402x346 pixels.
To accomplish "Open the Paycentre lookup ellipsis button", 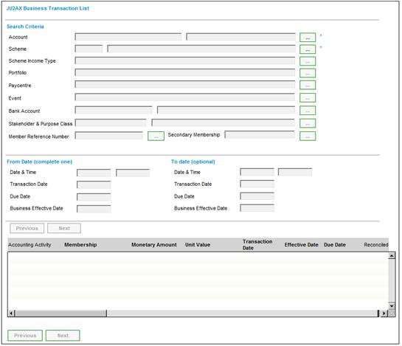I will [308, 85].
